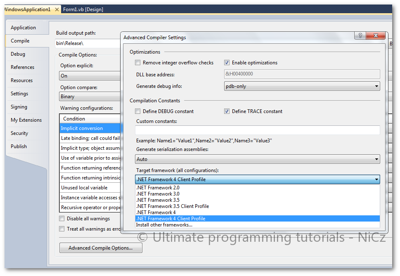Select Instance variable accesses row
Viewport: 400px width, 276px height.
pos(90,198)
